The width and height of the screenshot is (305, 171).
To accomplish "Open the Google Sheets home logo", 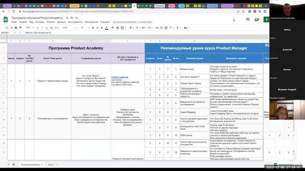I will point(6,19).
